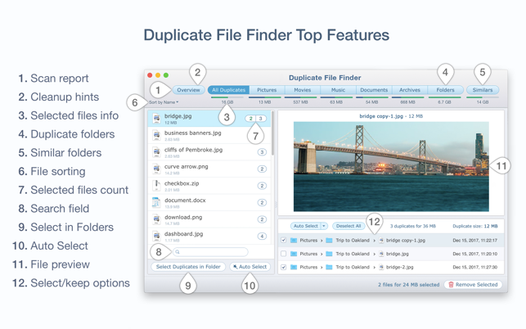Expand the Auto Select options arrow above file list
Screen dimensions: 526x329
coord(324,226)
